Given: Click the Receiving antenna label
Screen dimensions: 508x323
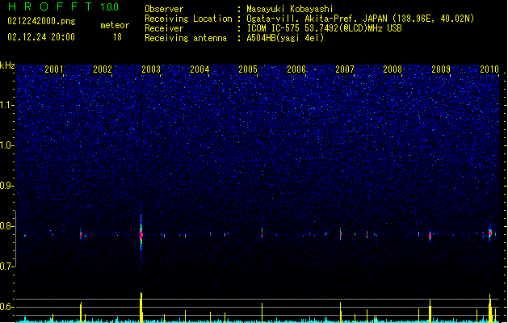Looking at the screenshot, I should 186,38.
